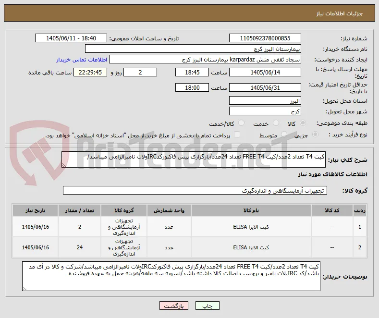This screenshot has height=318, width=379.
Task: Click the resize handle of the شرح کلی نیاز box
Action: [64, 165]
